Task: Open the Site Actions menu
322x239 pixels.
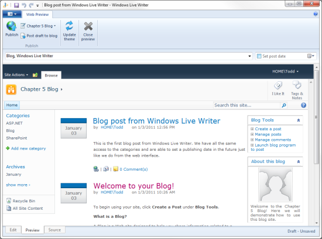Action: pyautogui.click(x=16, y=75)
